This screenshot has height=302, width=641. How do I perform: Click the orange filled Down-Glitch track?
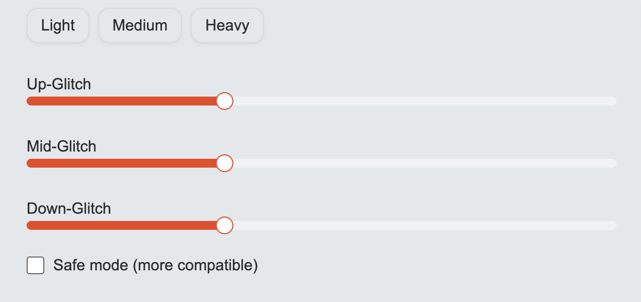coord(122,225)
